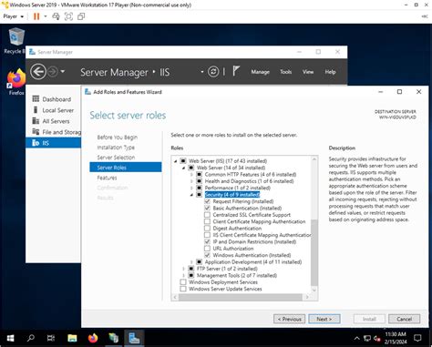The width and height of the screenshot is (432, 347).
Task: Open the Manage menu
Action: coord(261,72)
